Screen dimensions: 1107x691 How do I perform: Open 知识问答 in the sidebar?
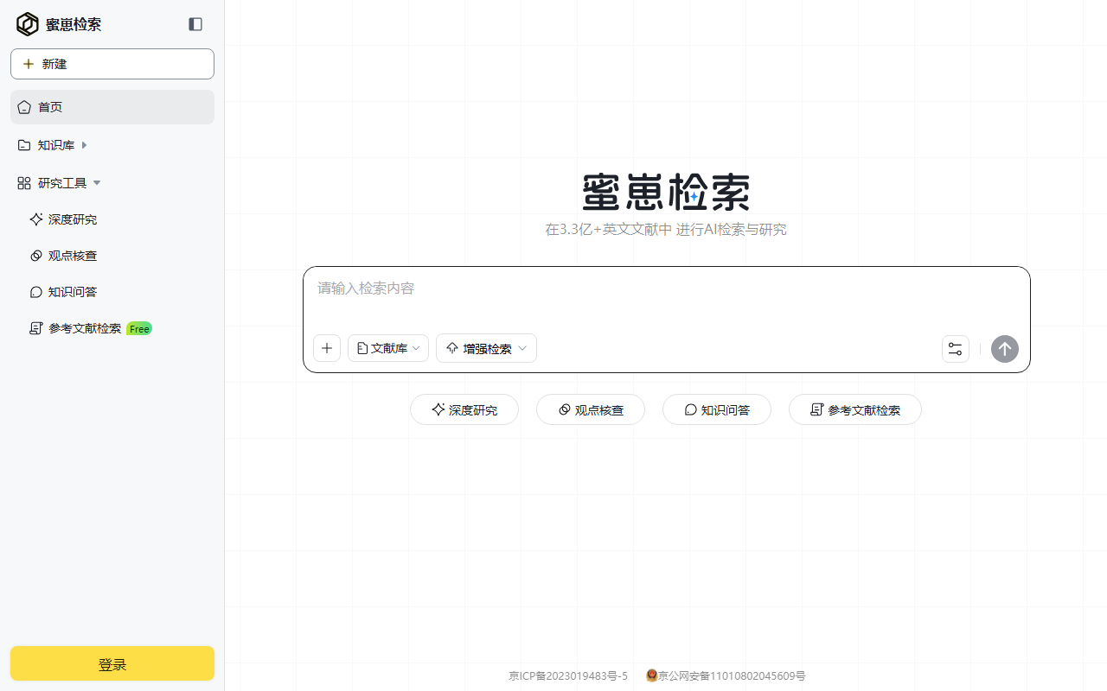pyautogui.click(x=73, y=292)
